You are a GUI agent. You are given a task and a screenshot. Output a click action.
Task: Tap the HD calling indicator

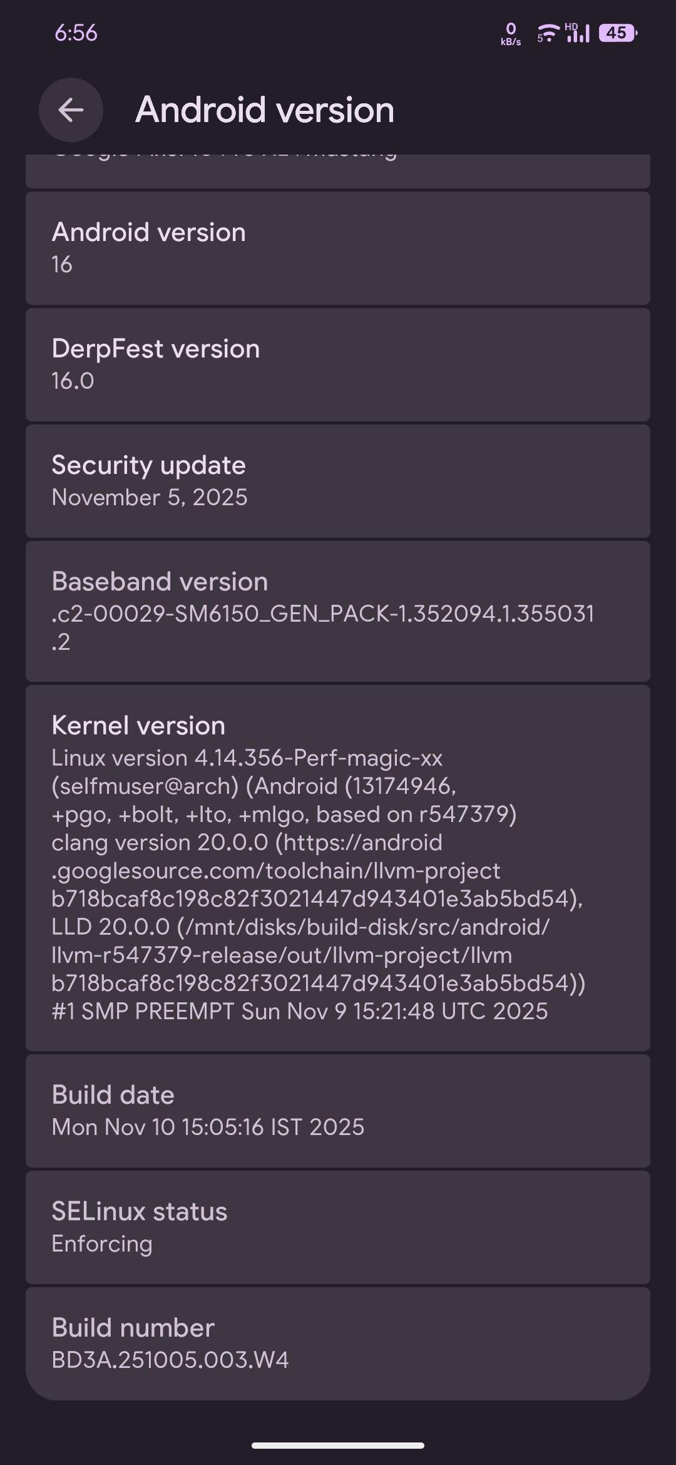tap(571, 26)
